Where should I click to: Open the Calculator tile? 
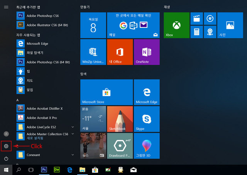pos(196,32)
